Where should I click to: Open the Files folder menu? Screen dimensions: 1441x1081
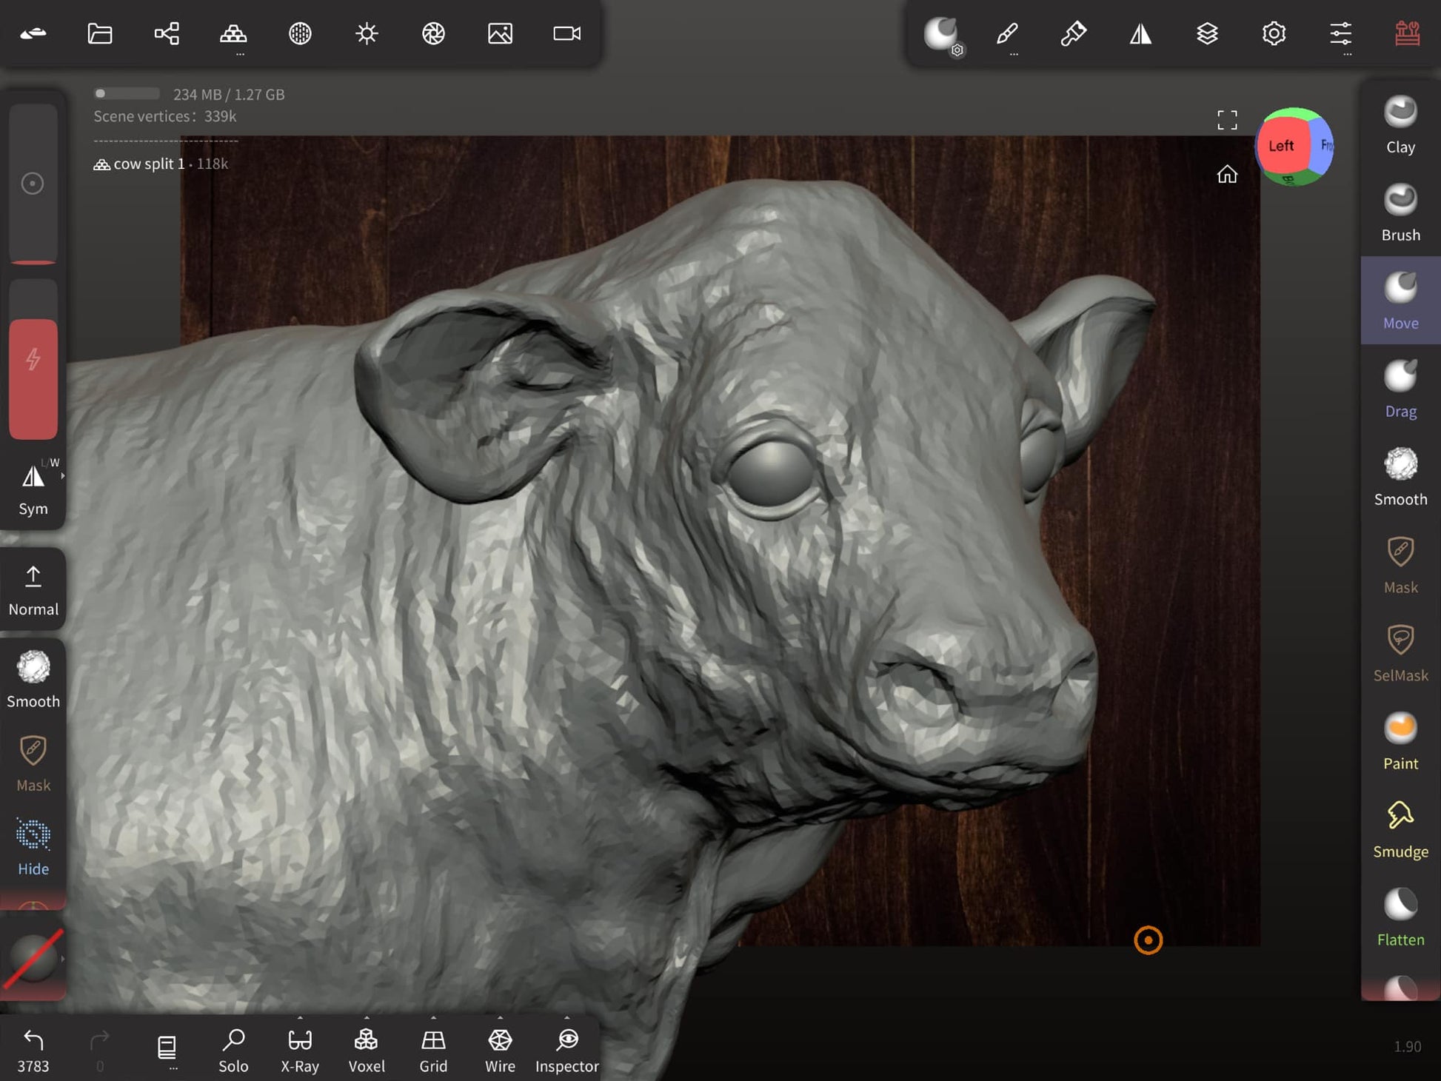click(100, 33)
